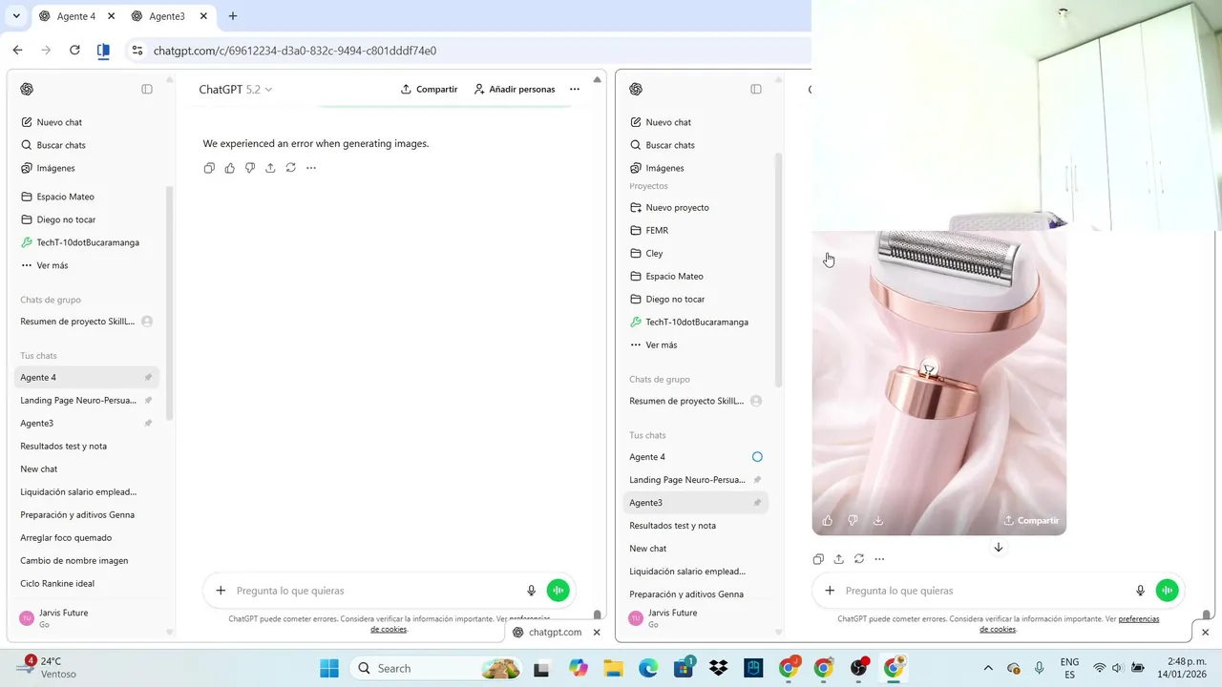Collapse the right pane's ChatGPT sidebar
The image size is (1222, 687).
click(x=756, y=89)
